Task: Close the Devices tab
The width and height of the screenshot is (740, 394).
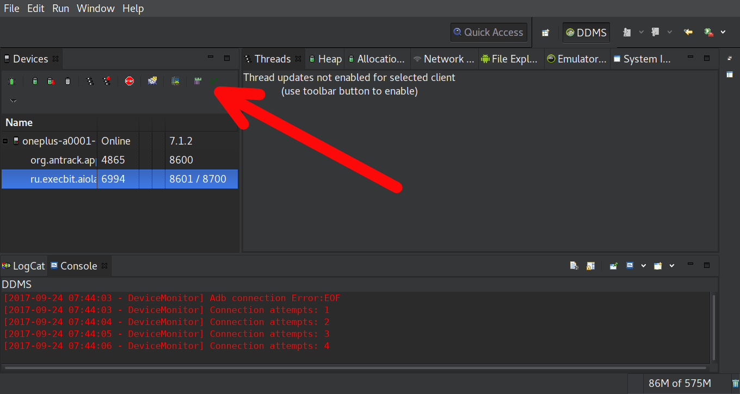Action: pos(55,59)
